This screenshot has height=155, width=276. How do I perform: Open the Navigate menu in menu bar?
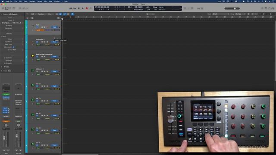[x=32, y=1]
